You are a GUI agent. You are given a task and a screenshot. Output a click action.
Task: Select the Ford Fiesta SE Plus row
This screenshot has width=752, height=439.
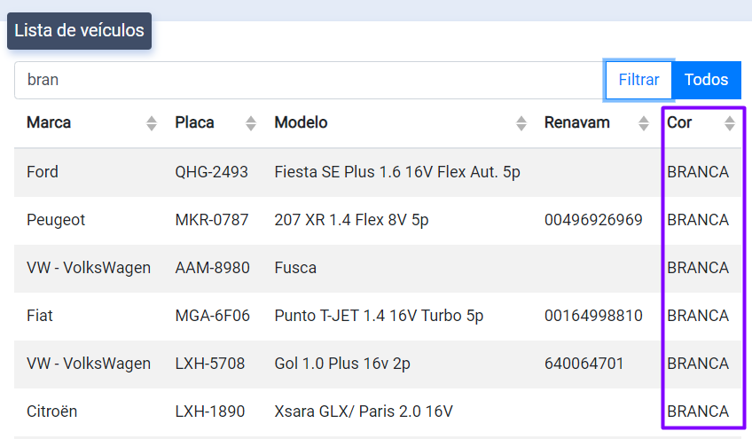coord(396,172)
